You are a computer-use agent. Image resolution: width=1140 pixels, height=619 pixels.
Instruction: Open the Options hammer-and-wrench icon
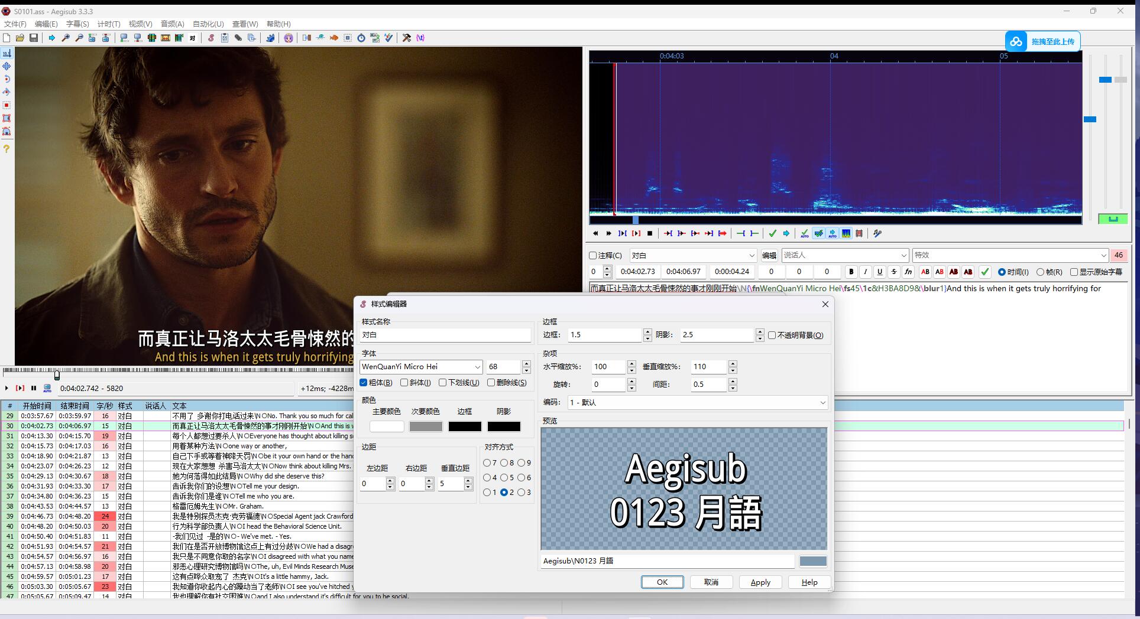(x=407, y=38)
